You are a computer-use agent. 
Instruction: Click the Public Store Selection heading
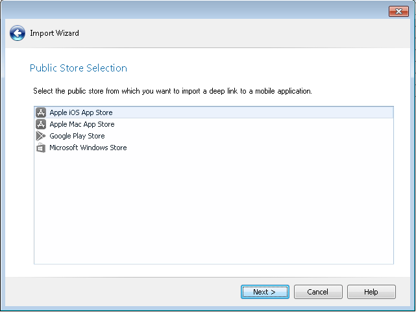pyautogui.click(x=79, y=68)
